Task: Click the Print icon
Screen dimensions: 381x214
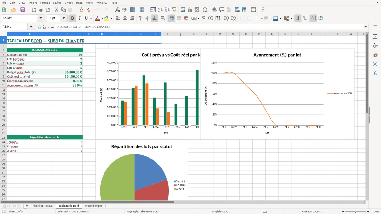Action: point(41,10)
